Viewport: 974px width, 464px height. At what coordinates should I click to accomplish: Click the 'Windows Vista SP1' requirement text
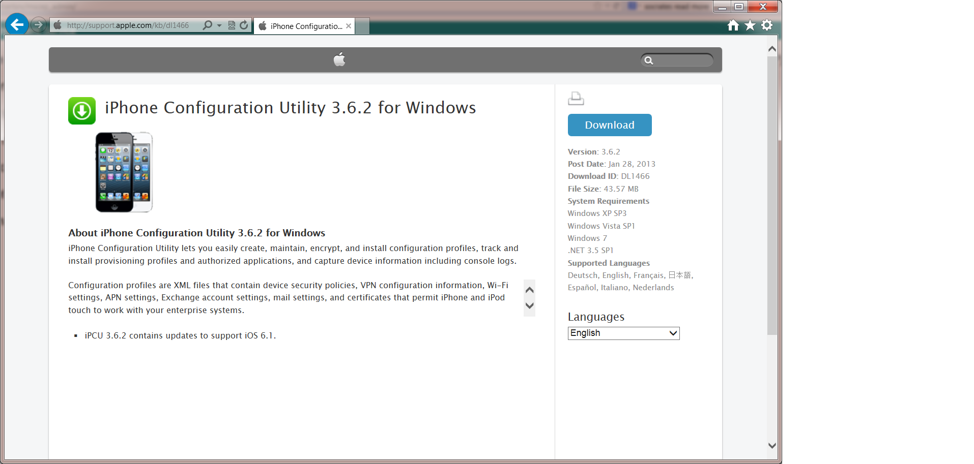601,226
